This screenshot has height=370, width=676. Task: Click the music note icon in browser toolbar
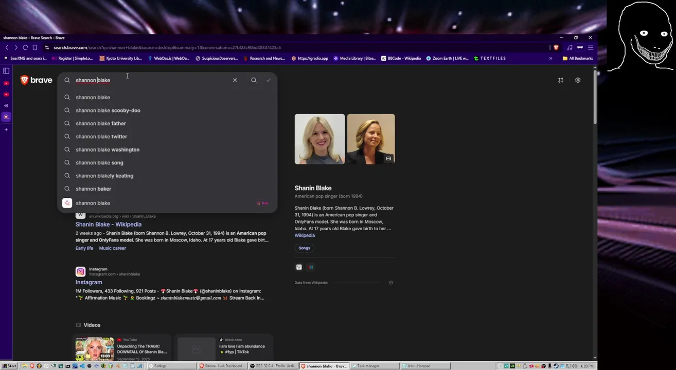pos(569,47)
